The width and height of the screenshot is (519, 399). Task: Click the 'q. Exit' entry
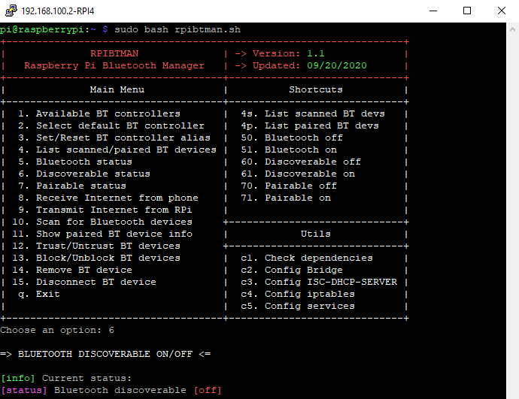39,295
